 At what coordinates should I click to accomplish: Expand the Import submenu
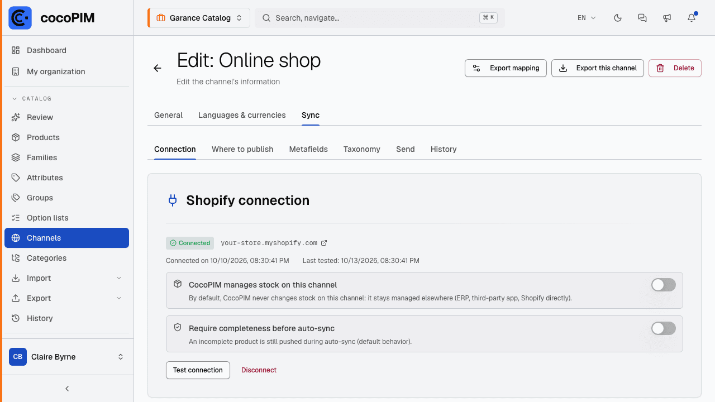66,278
